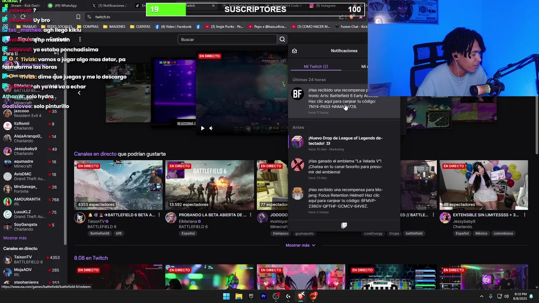Click the League of Legends drop notification icon
Screen dimensions: 539x303
coord(297,142)
